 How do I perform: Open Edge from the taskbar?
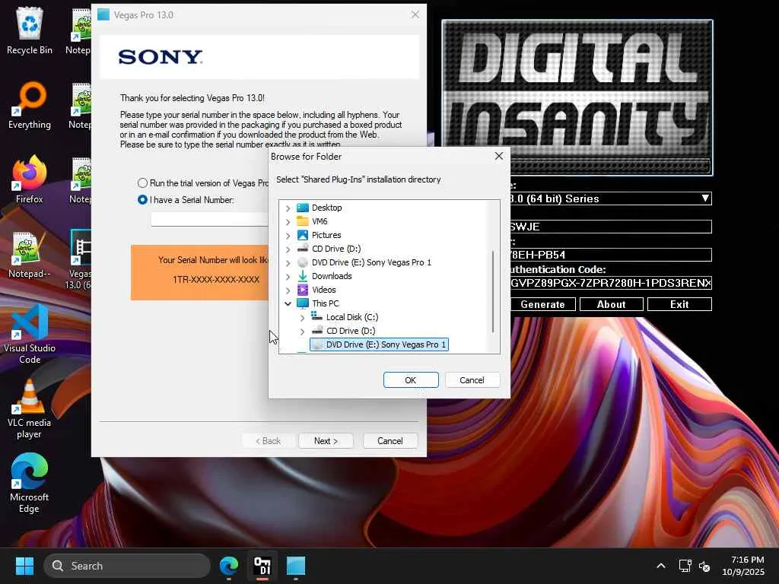pos(229,566)
